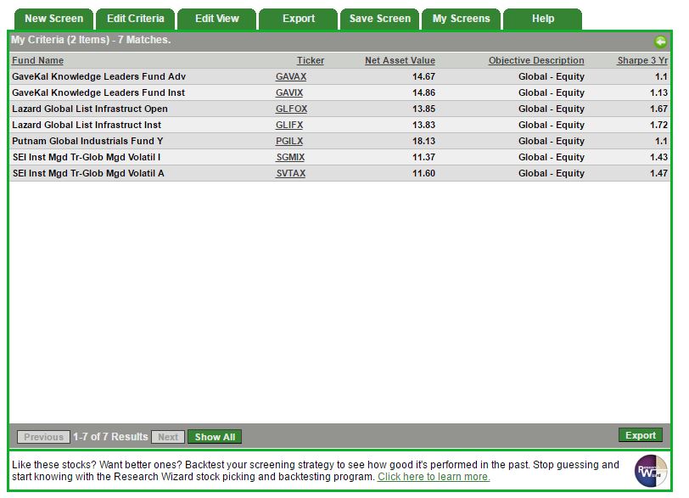This screenshot has width=689, height=498.
Task: Click the 13.85 net asset value
Action: (423, 109)
